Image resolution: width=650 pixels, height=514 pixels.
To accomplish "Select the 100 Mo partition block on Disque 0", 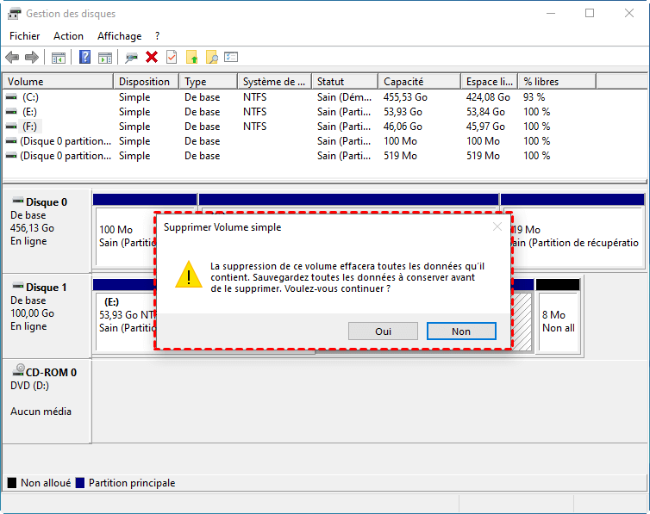I will click(124, 236).
